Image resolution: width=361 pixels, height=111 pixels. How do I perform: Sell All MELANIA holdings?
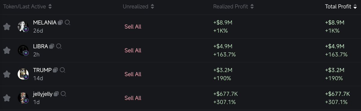point(133,26)
